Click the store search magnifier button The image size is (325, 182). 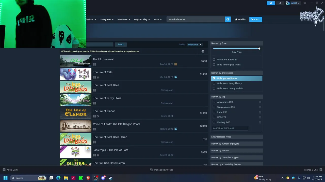[228, 19]
